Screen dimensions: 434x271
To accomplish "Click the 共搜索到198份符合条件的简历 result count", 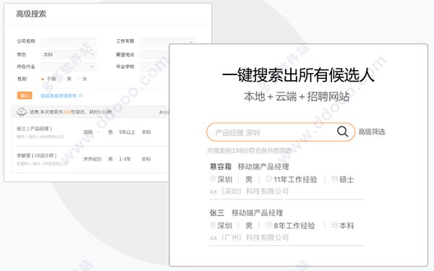I will (250, 151).
